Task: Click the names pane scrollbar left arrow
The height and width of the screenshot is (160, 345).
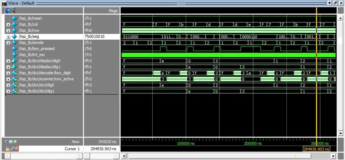Action: [7, 156]
